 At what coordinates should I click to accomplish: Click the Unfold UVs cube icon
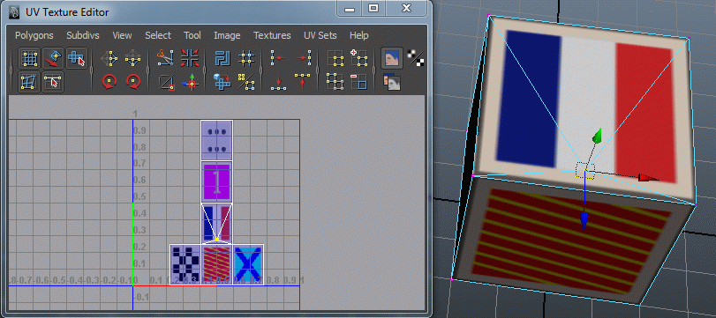222,82
